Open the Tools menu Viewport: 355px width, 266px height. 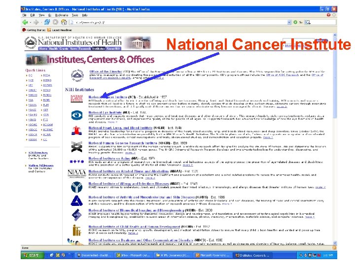75,15
